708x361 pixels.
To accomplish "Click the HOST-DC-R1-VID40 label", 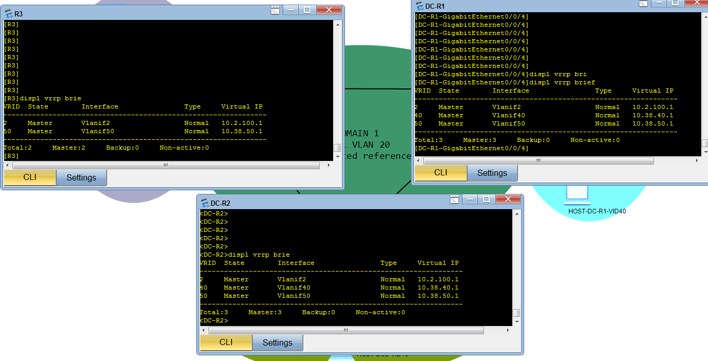I will click(x=597, y=211).
